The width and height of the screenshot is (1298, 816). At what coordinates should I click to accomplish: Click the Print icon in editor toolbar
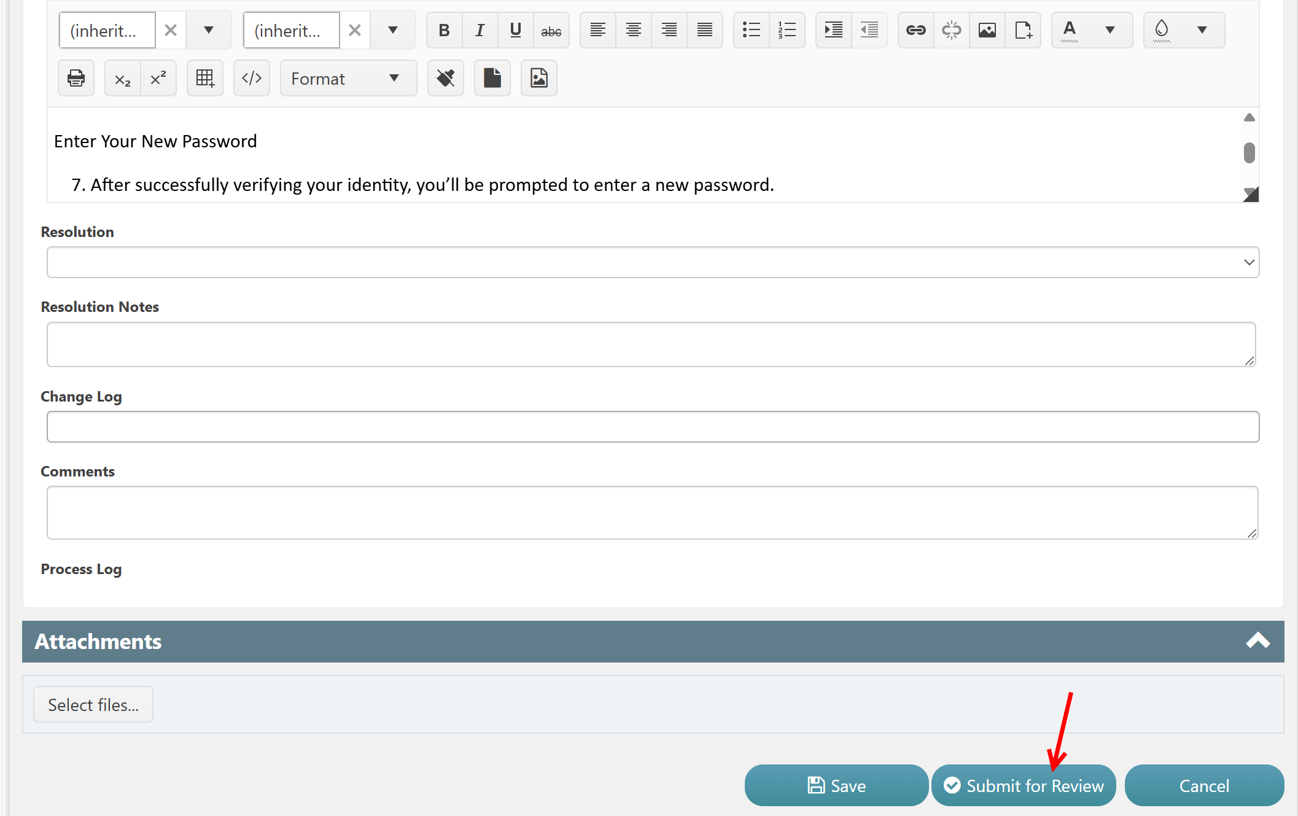click(x=76, y=79)
